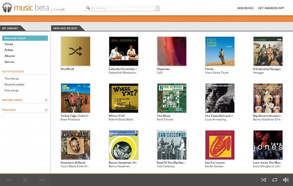
Task: Open Artists in My Library sidebar
Action: [x=9, y=50]
